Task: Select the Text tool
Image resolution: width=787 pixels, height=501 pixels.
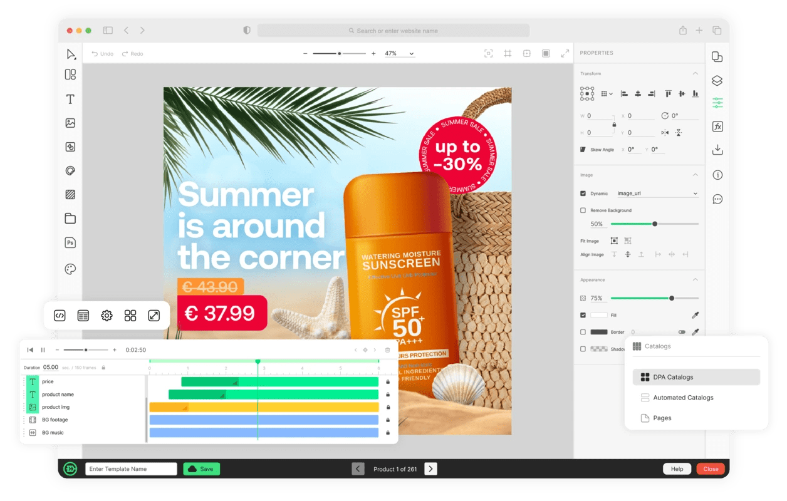Action: pyautogui.click(x=70, y=99)
